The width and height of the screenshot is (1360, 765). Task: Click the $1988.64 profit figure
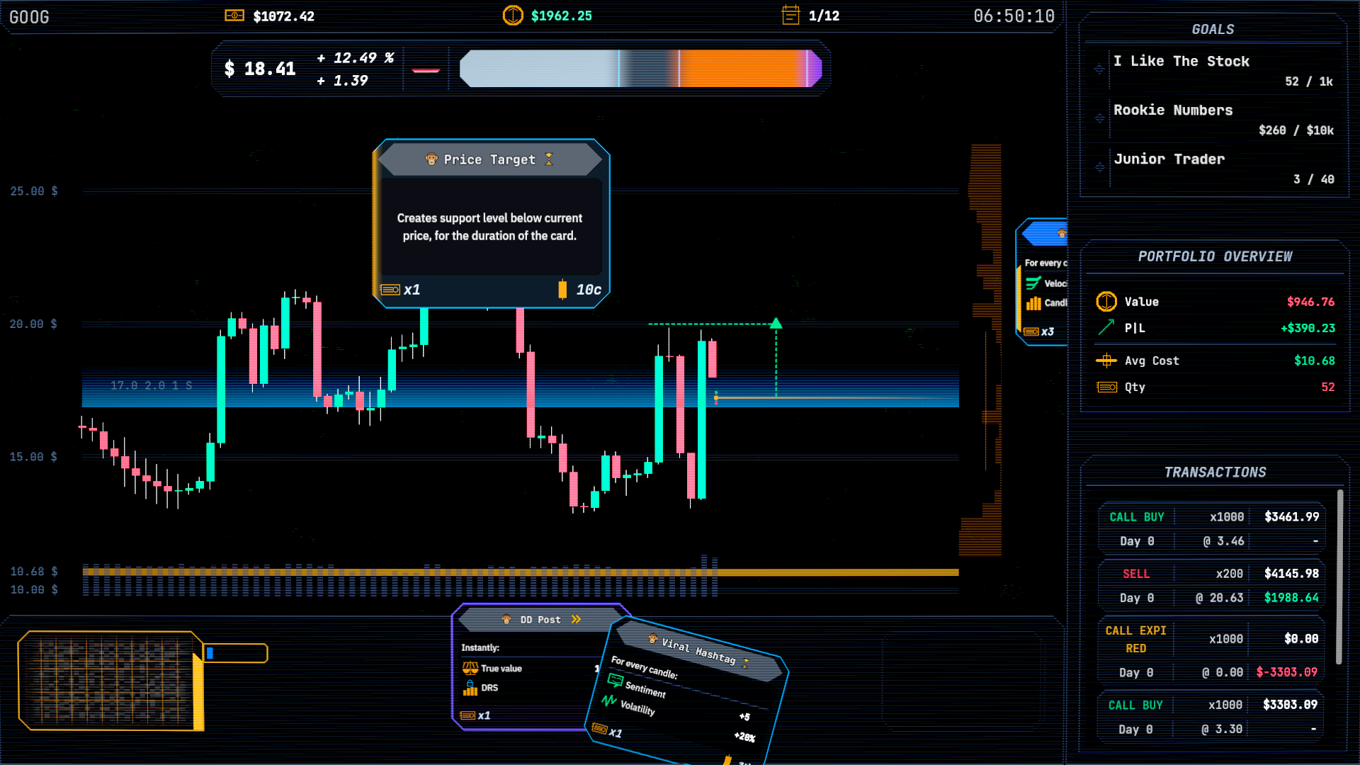click(1291, 598)
